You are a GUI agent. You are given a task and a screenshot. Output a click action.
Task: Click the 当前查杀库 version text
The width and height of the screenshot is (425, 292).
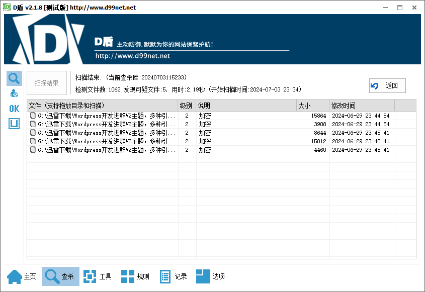pyautogui.click(x=146, y=77)
